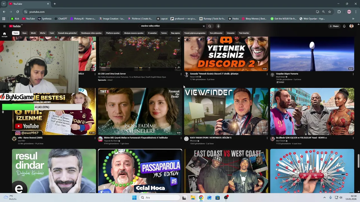Bookmark this page with star icon
360x202 pixels.
pos(330,12)
